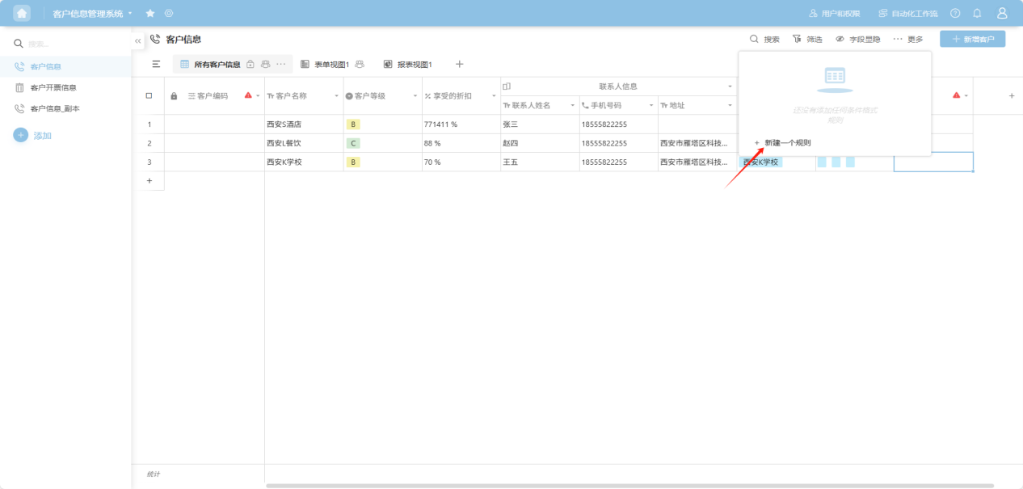Open the help question mark icon
The height and width of the screenshot is (489, 1023).
[x=955, y=14]
